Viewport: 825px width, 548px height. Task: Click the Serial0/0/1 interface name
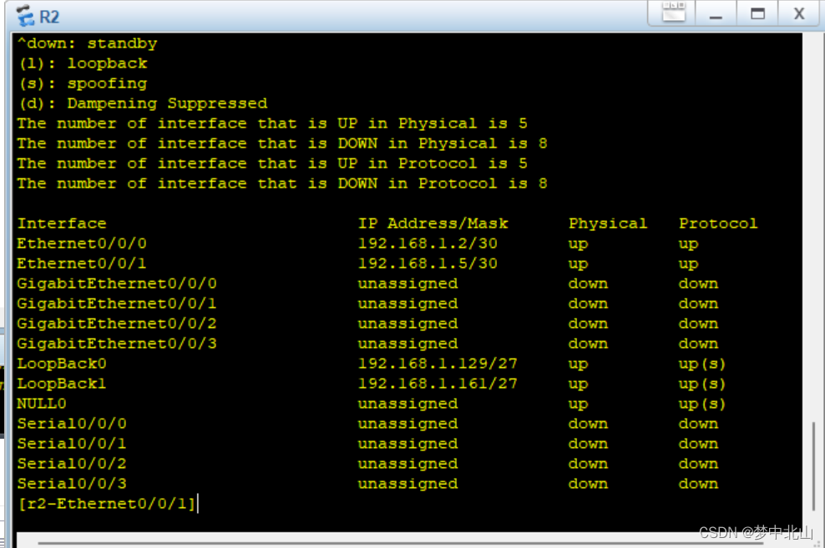(x=72, y=444)
